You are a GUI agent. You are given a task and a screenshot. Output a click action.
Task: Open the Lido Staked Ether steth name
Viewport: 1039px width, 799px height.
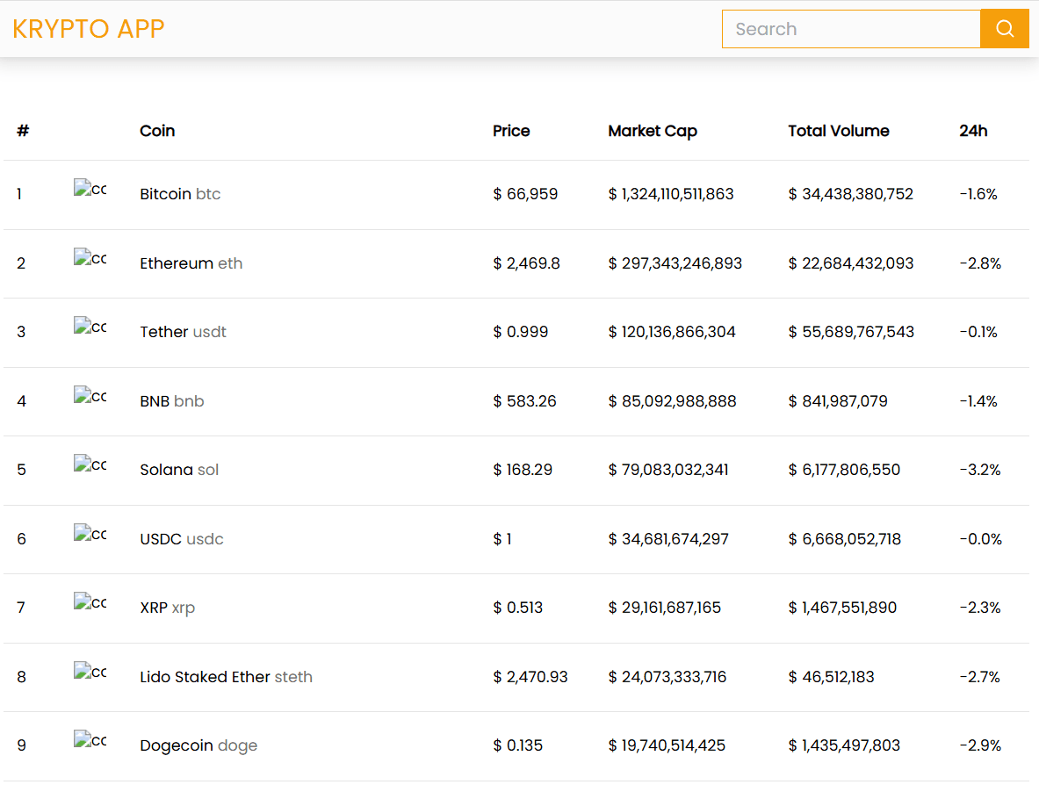coord(226,676)
